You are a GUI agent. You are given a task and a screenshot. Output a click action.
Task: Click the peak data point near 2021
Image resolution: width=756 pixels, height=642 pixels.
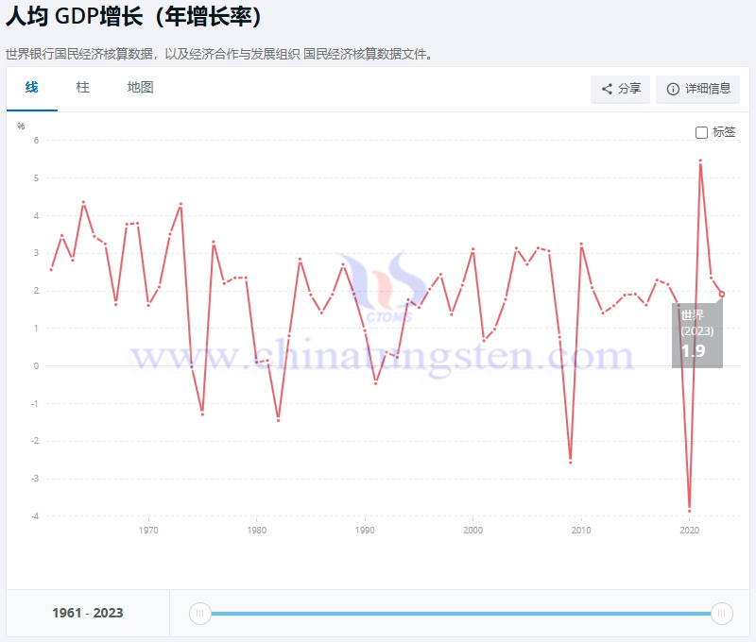tap(698, 162)
